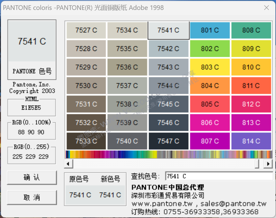
Task: Click the HTML value E1E5E5 box
Action: (31, 107)
